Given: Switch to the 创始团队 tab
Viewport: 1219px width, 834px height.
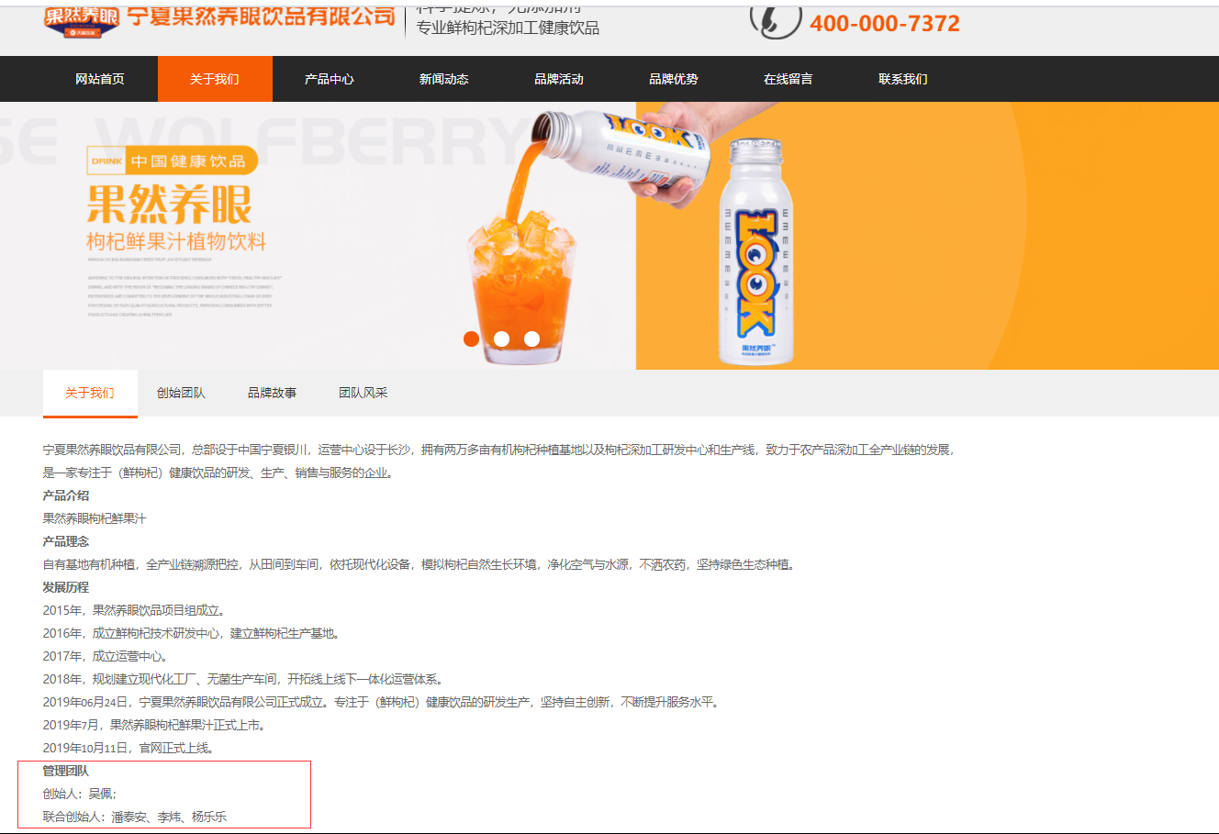Looking at the screenshot, I should 181,393.
